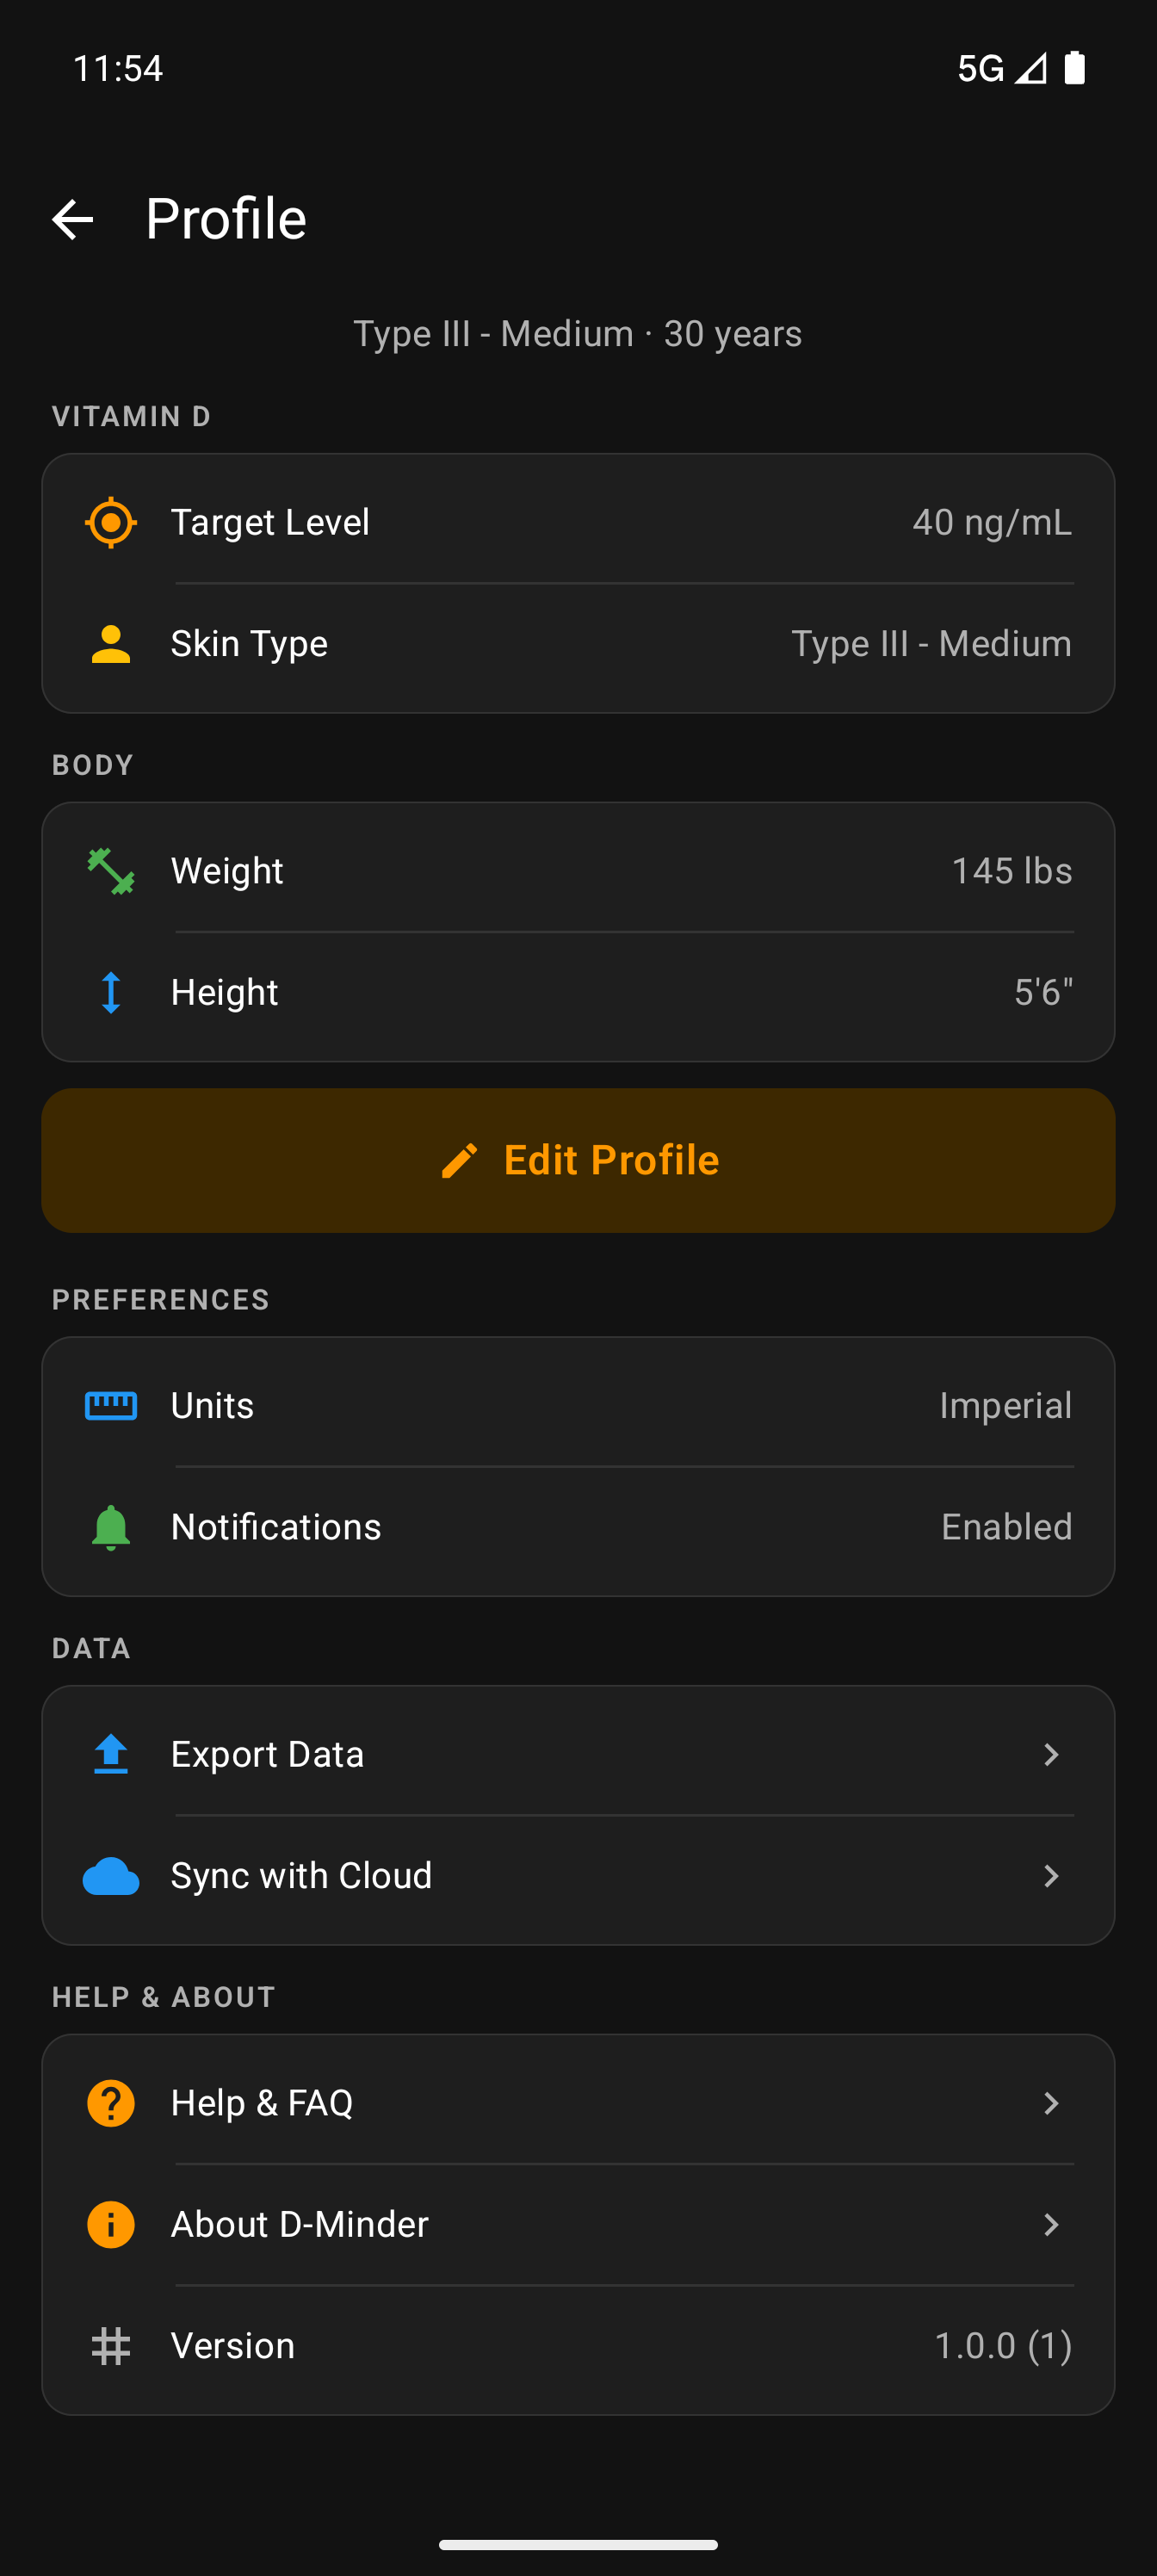Tap the Version 1.0.0 row
The image size is (1157, 2576).
pos(578,2346)
